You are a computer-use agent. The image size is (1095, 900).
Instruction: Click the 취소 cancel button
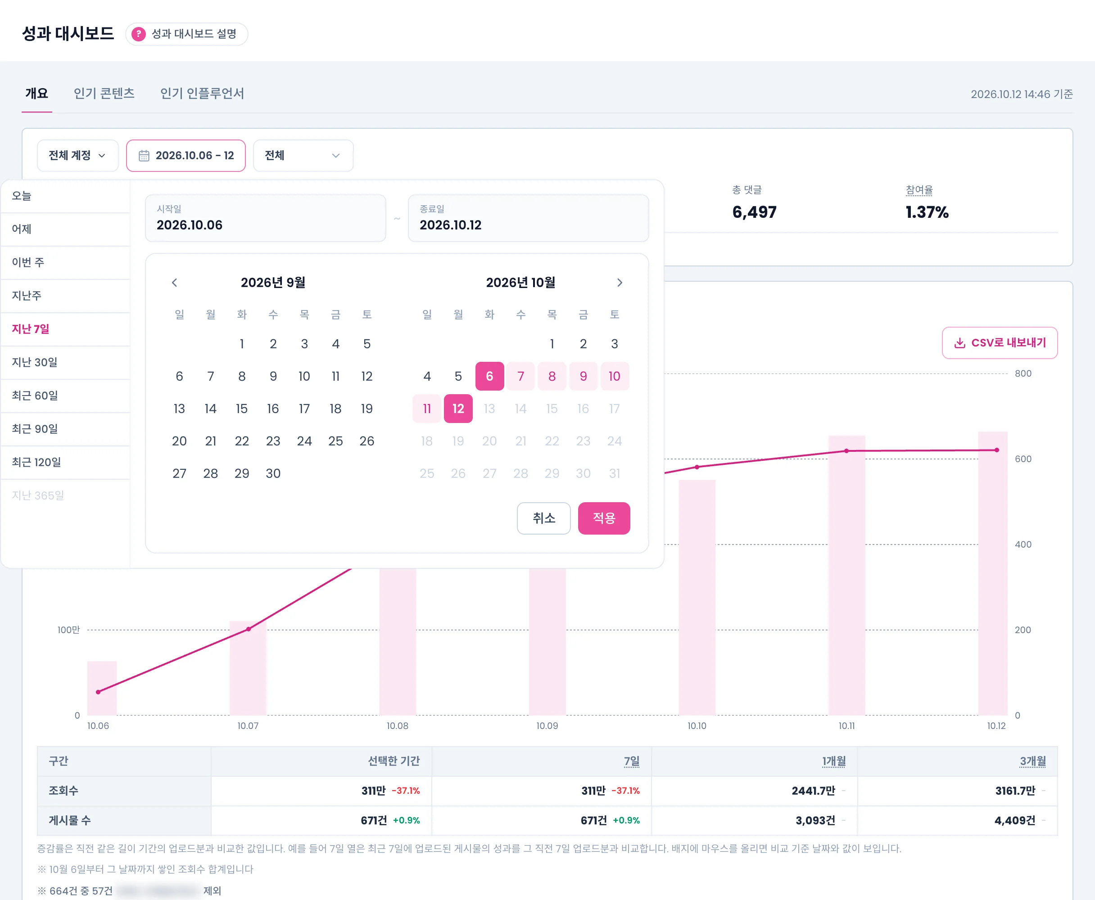[543, 518]
